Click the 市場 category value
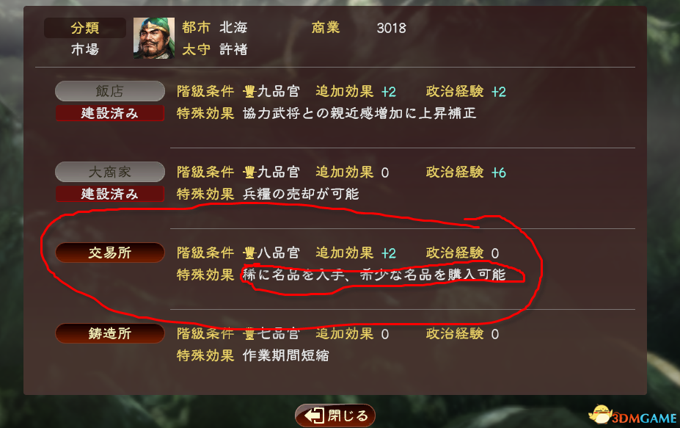680x428 pixels. tap(85, 49)
